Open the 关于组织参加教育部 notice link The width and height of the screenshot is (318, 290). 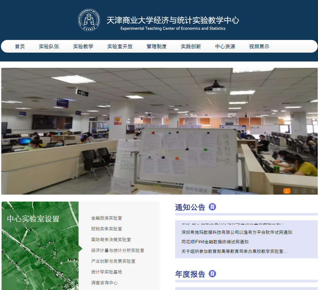tap(234, 251)
